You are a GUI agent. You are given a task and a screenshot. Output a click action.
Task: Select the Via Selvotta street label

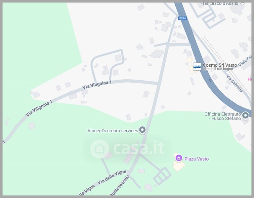tap(234, 83)
